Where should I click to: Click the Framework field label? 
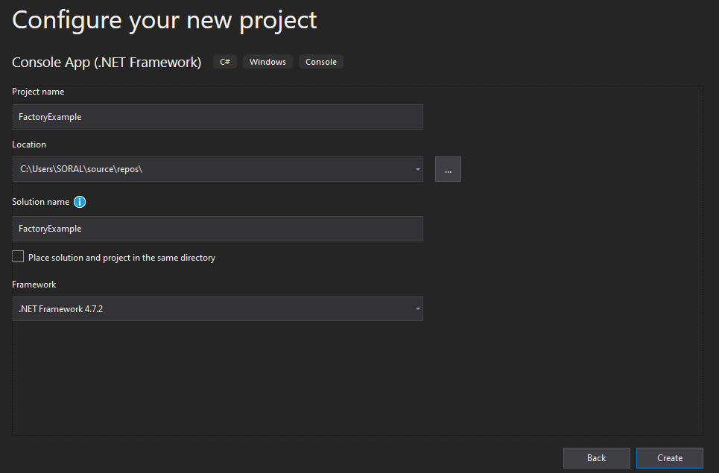[34, 285]
